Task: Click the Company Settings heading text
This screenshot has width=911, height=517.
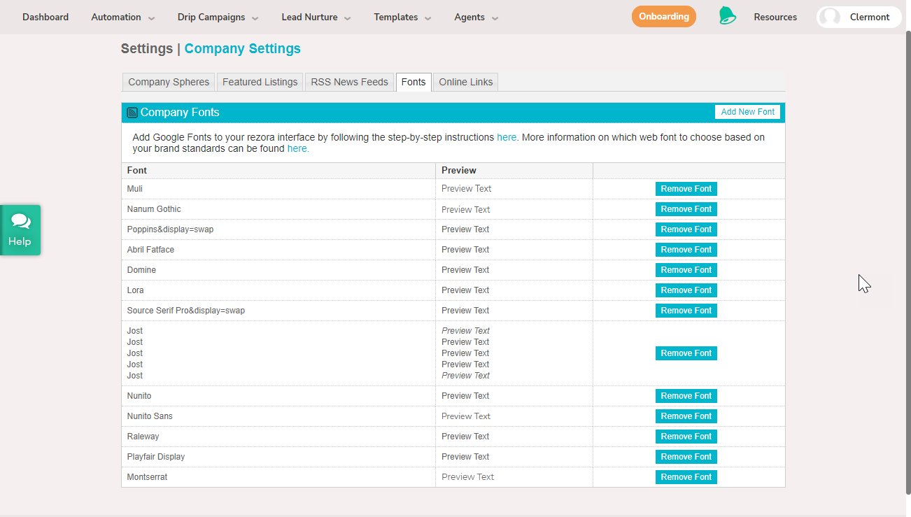Action: tap(243, 48)
